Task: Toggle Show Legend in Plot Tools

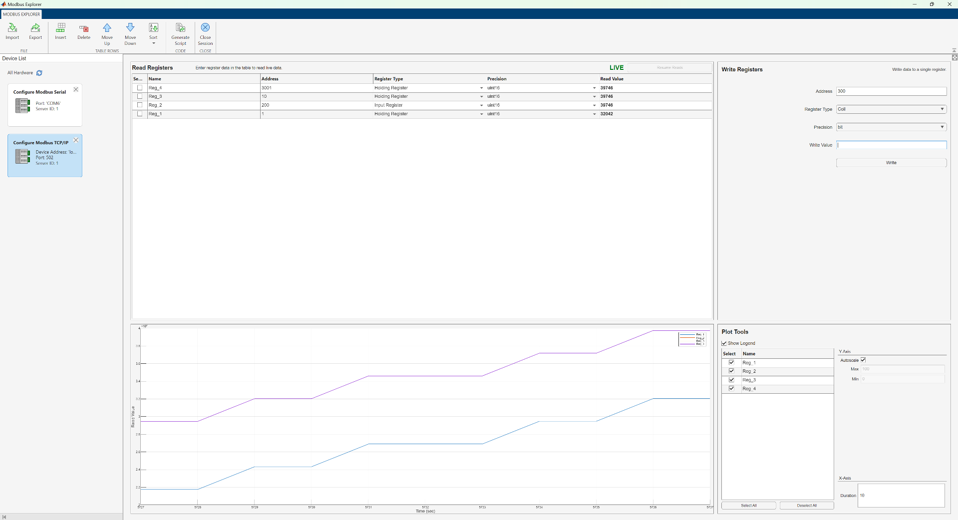Action: (x=724, y=343)
